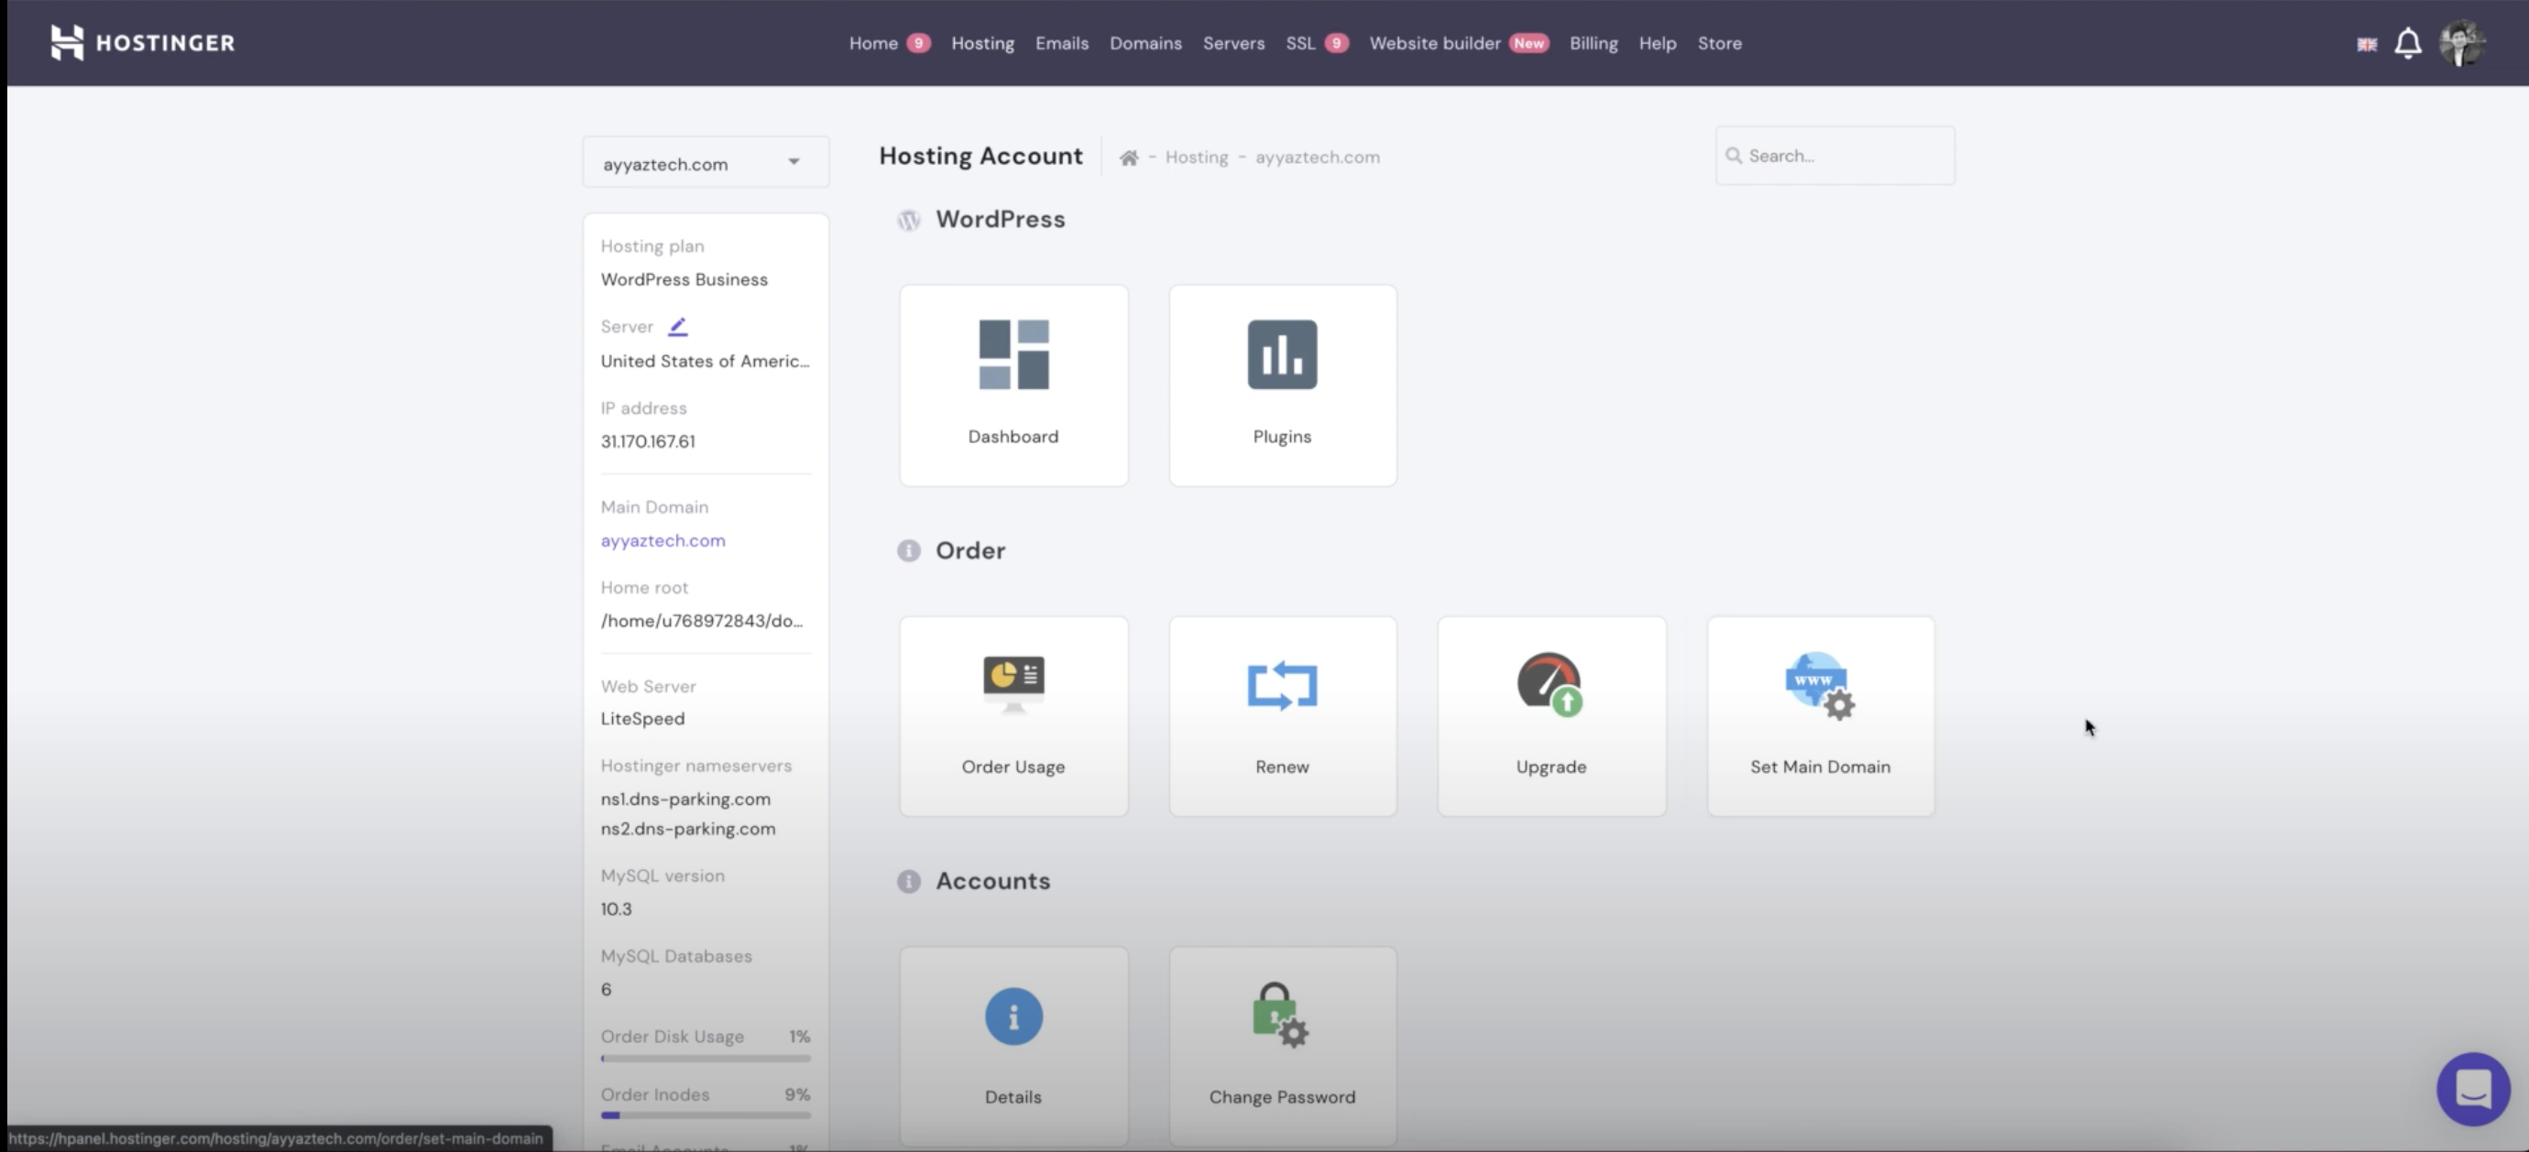
Task: Click the Renew order icon
Action: click(1282, 685)
